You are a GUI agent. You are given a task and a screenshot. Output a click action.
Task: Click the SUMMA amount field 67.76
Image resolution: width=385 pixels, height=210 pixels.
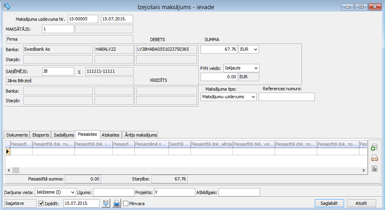tap(219, 50)
